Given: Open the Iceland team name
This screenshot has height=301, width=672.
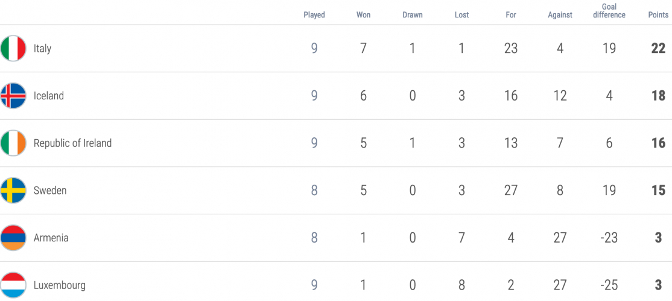Looking at the screenshot, I should 49,96.
